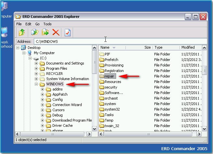Expand the RECYCLER tree node
The image size is (213, 154).
click(36, 74)
